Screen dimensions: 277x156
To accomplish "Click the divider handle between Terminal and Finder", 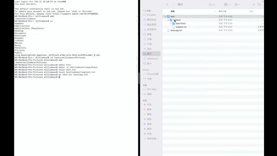I will coord(139,78).
